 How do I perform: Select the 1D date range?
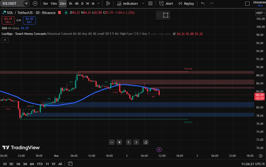[x=5, y=164]
